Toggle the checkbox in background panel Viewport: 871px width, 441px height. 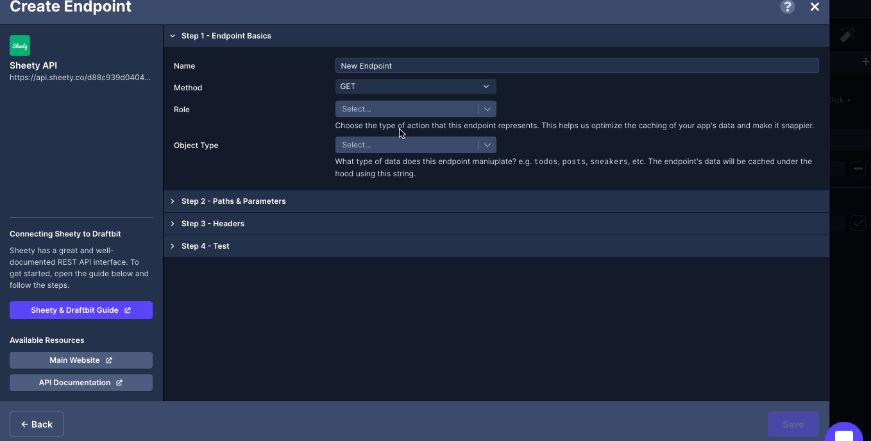point(858,223)
